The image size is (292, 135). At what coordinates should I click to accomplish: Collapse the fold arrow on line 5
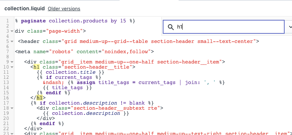pos(12,41)
